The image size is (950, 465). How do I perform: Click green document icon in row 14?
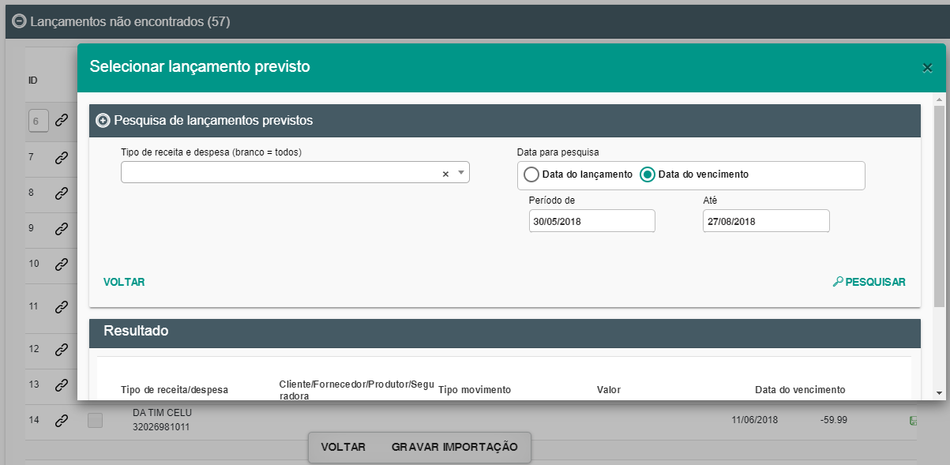coord(913,421)
